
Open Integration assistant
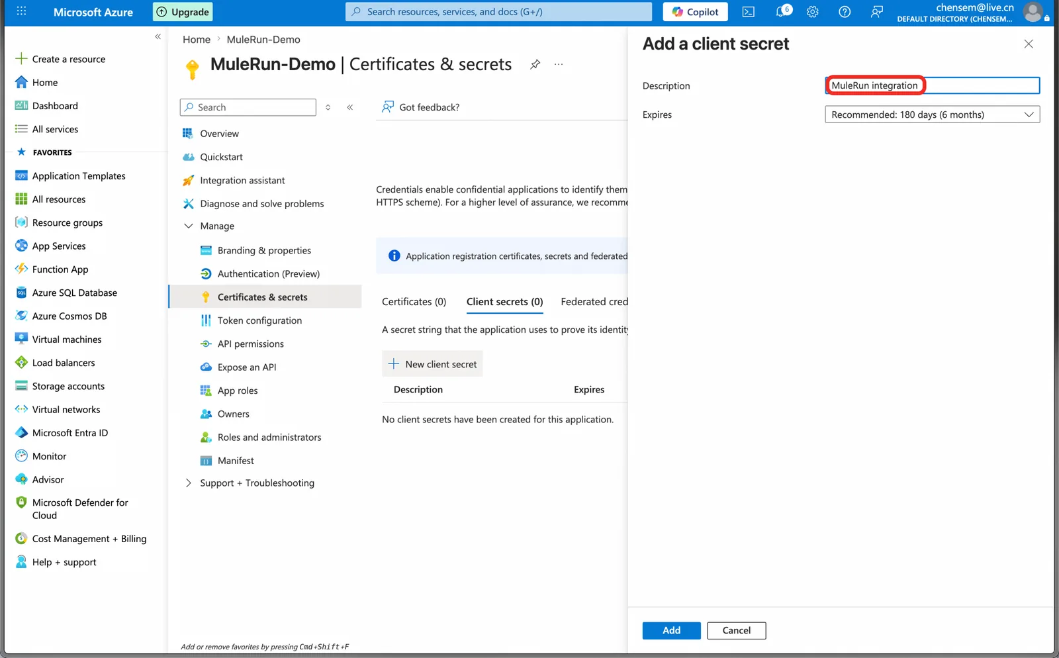pyautogui.click(x=242, y=181)
